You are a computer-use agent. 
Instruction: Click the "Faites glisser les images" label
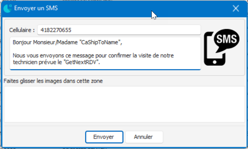[x=53, y=81]
